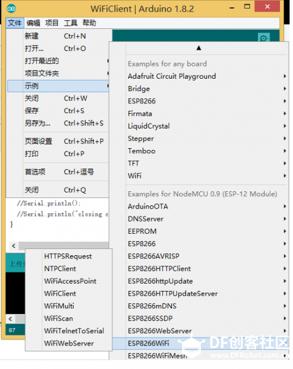Open WiFiMulti example
The image size is (293, 369).
click(68, 306)
